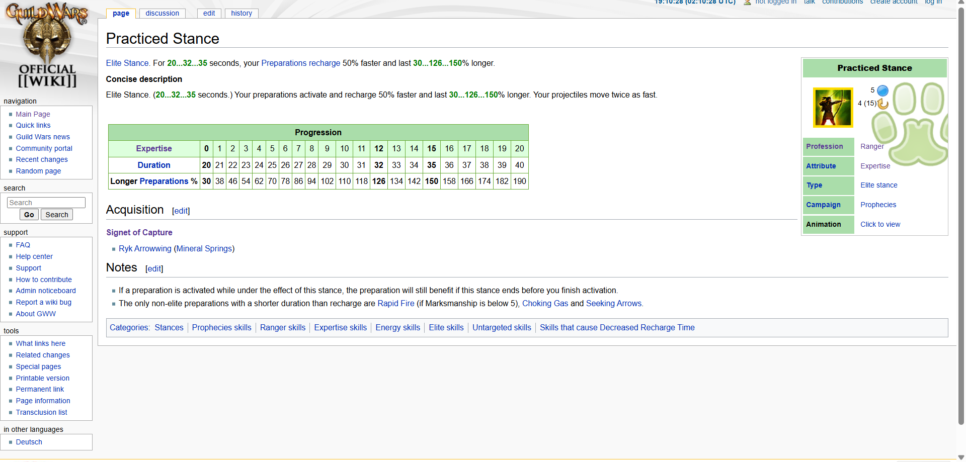966x462 pixels.
Task: Click the Ranger profession link in infobox
Action: [x=872, y=146]
